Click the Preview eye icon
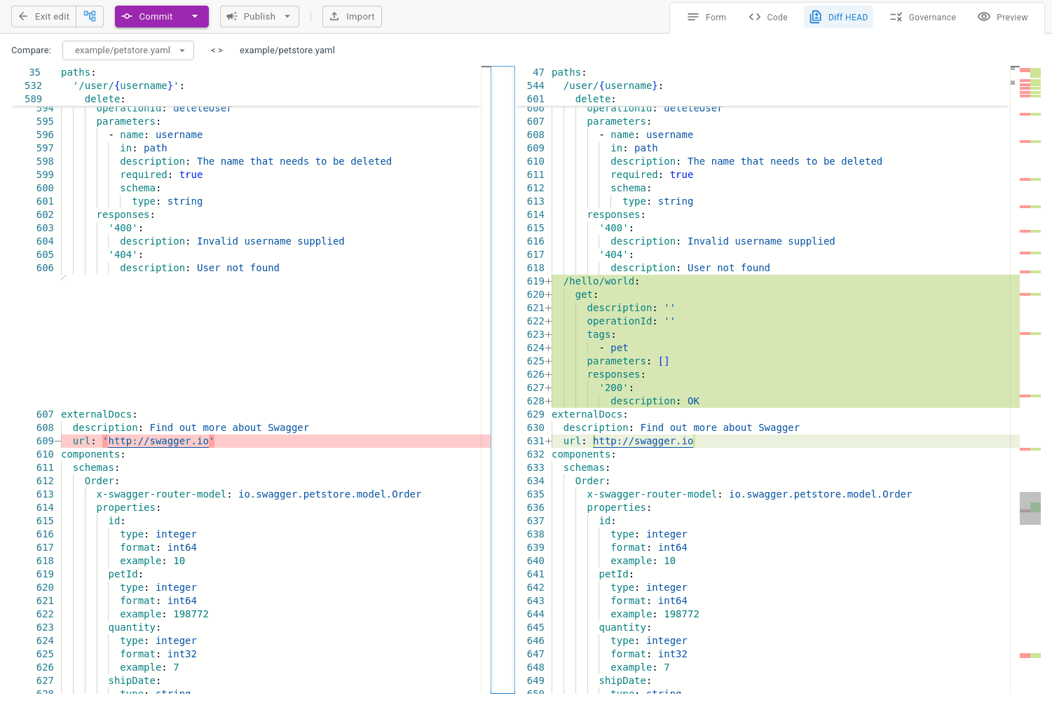This screenshot has height=719, width=1052. [984, 17]
